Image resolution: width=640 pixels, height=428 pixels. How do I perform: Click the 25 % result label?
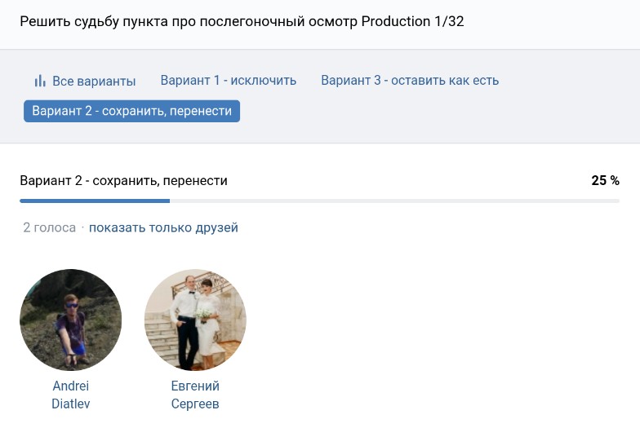pos(605,181)
